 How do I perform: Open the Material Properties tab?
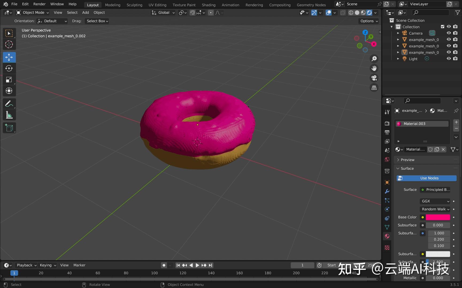click(x=387, y=236)
